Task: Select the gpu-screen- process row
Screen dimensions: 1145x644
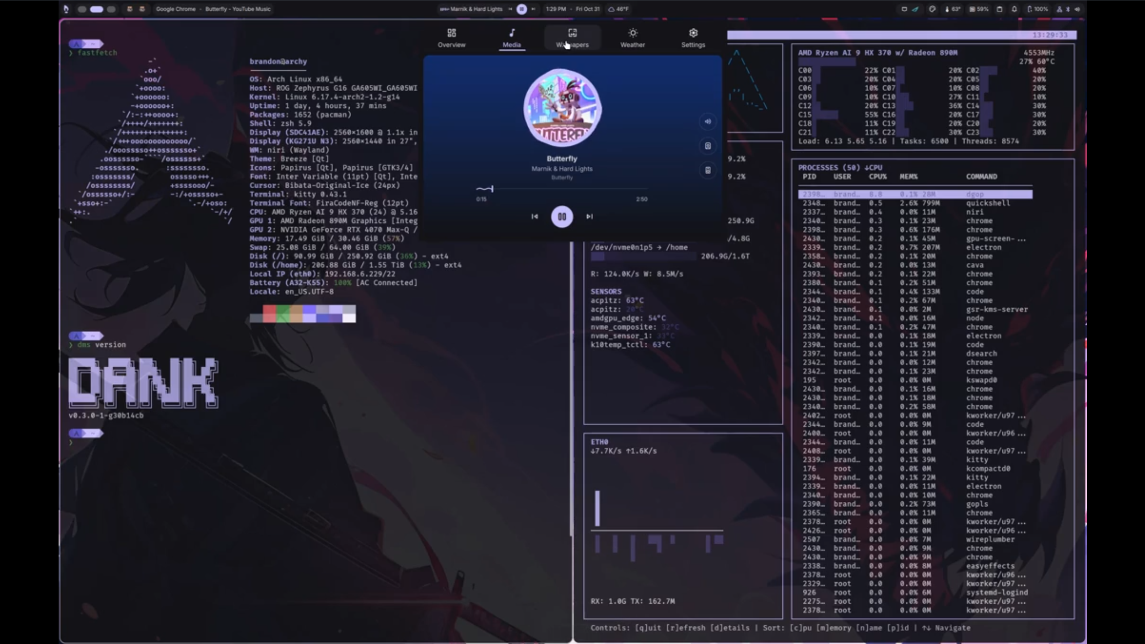Action: pos(915,238)
